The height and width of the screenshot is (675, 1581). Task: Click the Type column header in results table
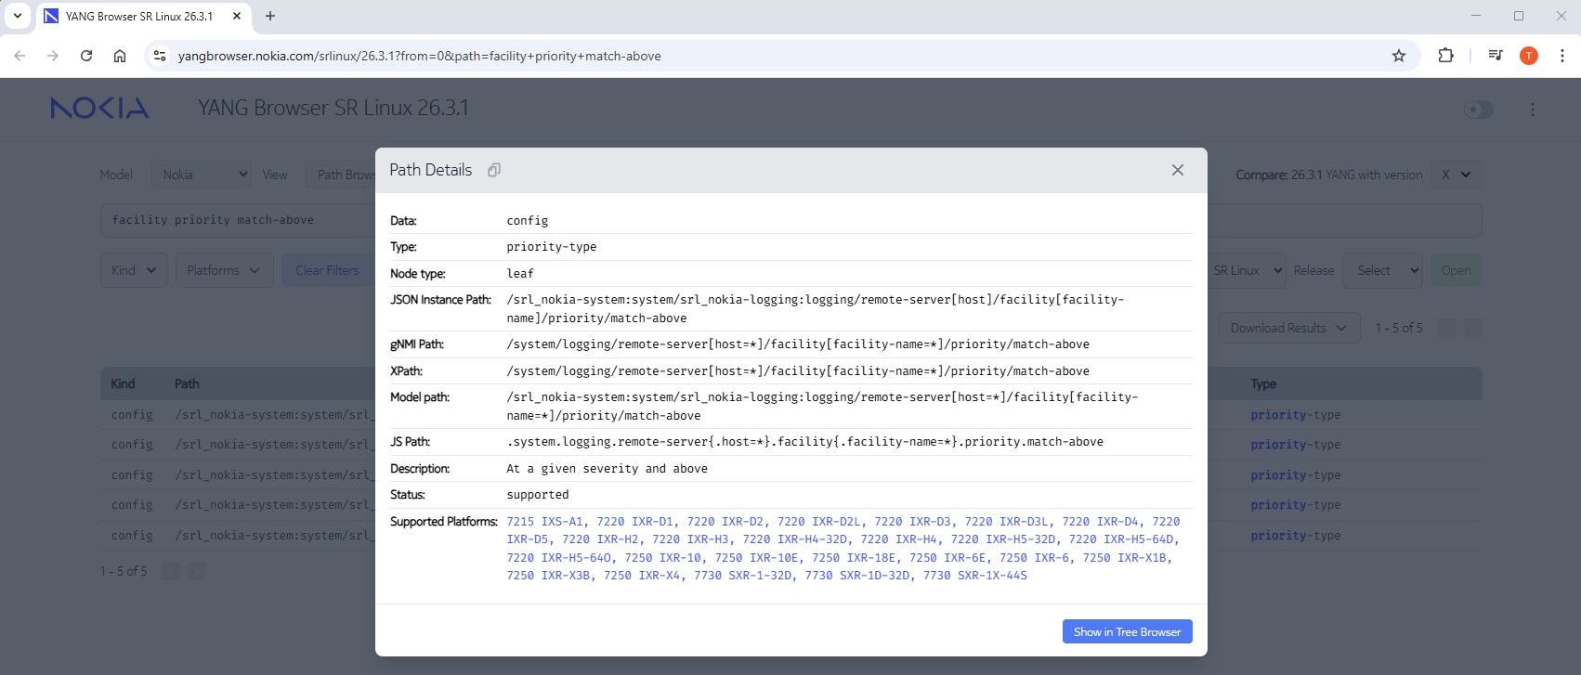point(1263,383)
